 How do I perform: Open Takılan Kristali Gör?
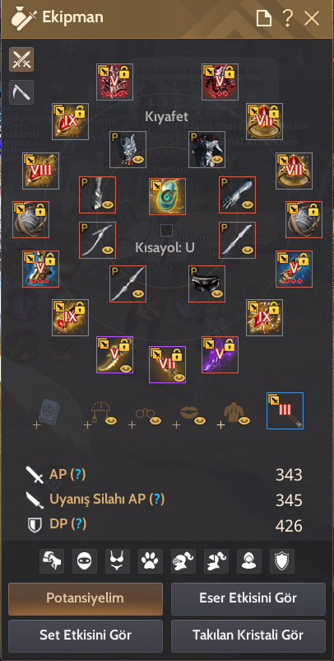248,635
